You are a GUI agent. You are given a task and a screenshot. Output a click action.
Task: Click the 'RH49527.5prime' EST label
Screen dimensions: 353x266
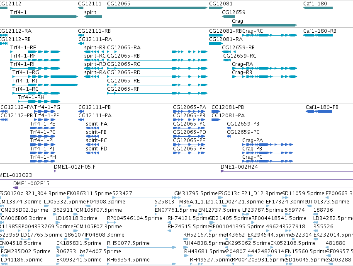(x=211, y=260)
